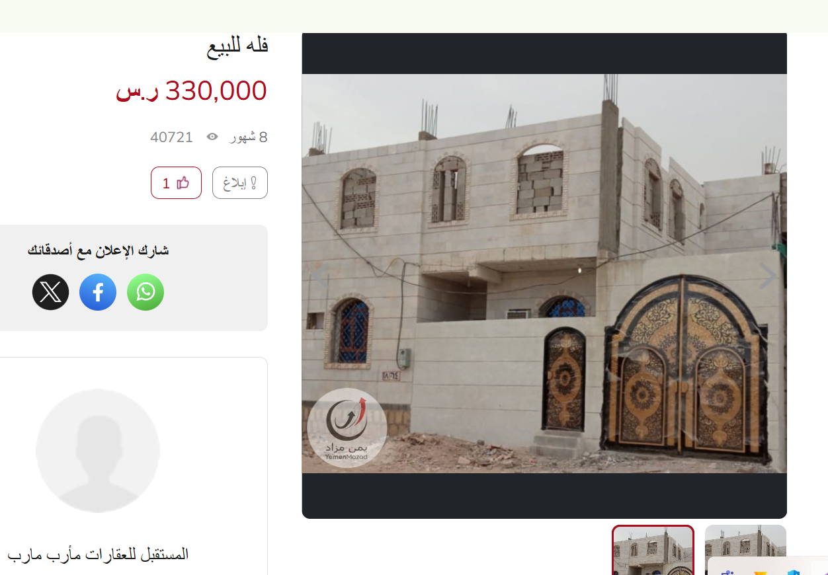Click the eye views icon
Screen dimensions: 828x575
click(x=212, y=137)
